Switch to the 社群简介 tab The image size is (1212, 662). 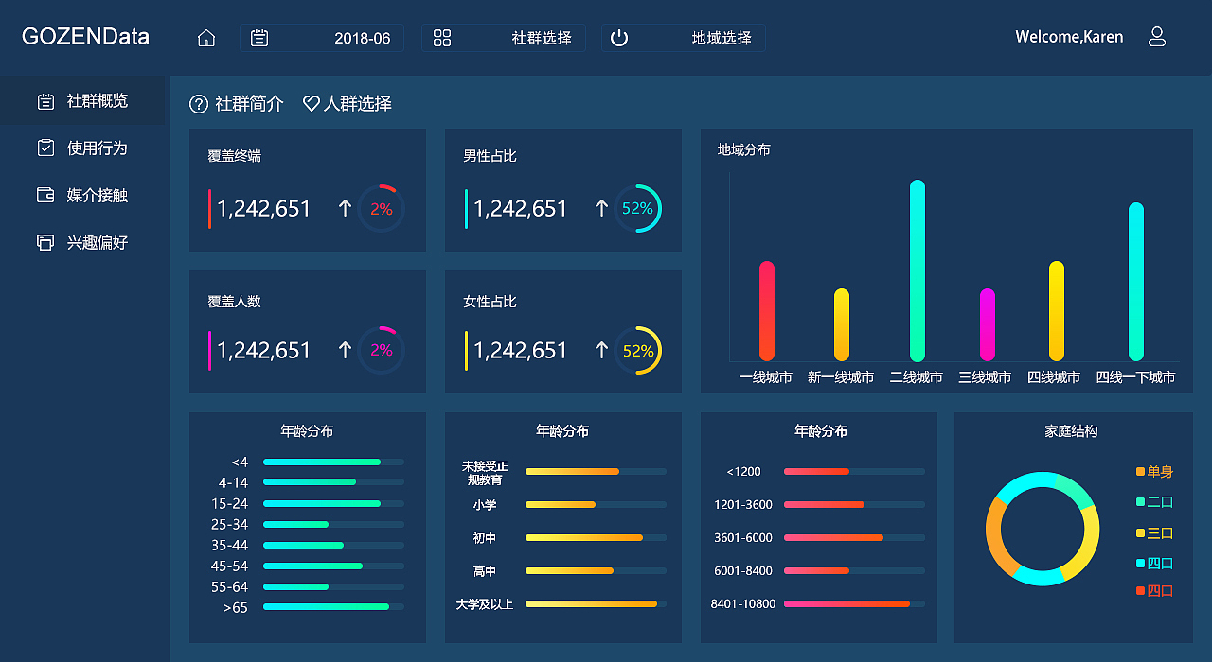click(x=237, y=104)
